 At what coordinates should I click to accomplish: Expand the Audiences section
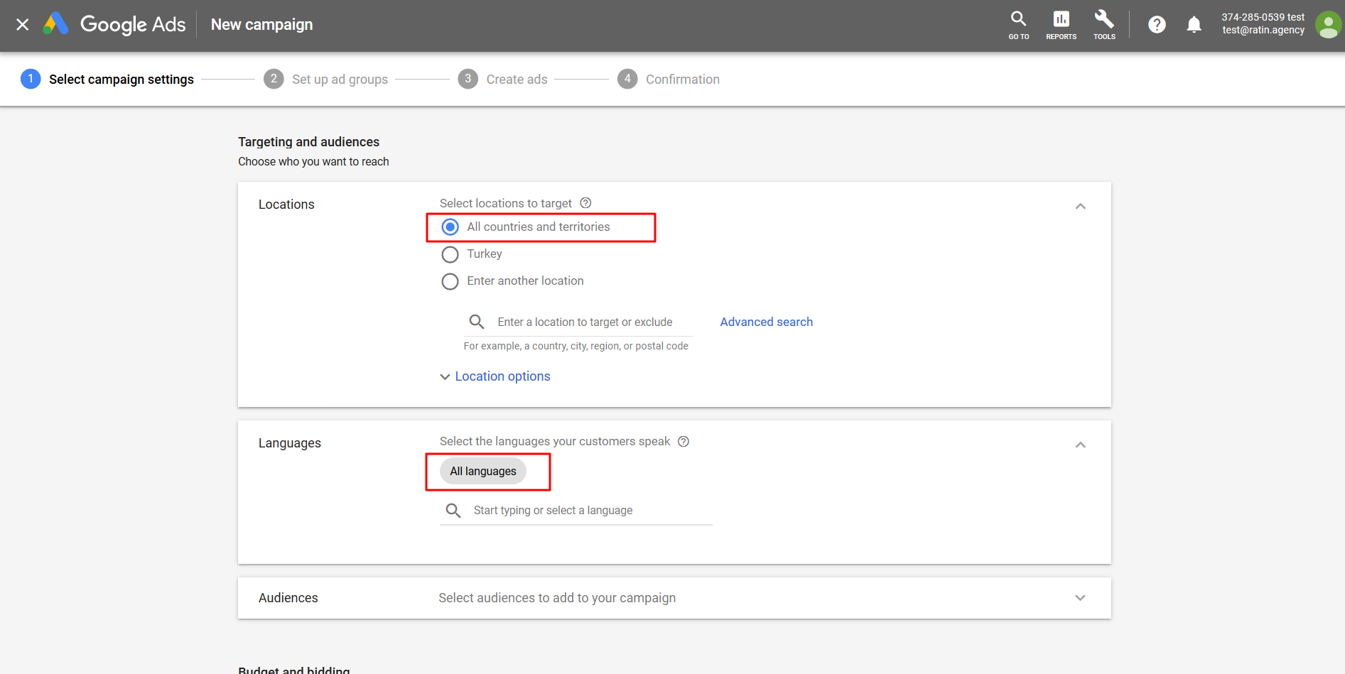click(x=1080, y=598)
